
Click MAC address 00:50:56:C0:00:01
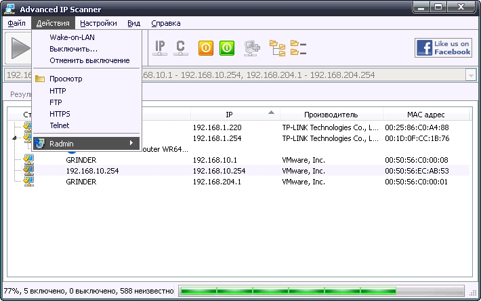pyautogui.click(x=416, y=182)
